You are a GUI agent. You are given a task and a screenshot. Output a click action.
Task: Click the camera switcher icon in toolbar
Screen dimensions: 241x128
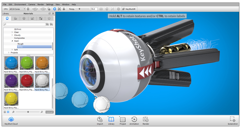tap(43, 9)
